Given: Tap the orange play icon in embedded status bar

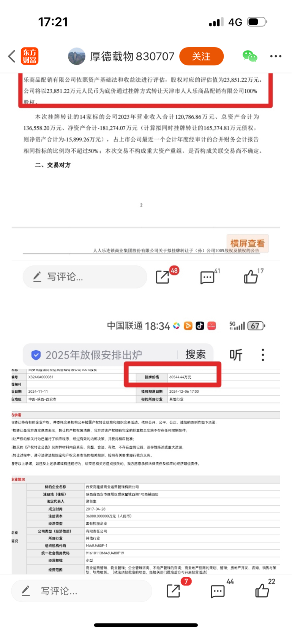Looking at the screenshot, I should [x=188, y=326].
